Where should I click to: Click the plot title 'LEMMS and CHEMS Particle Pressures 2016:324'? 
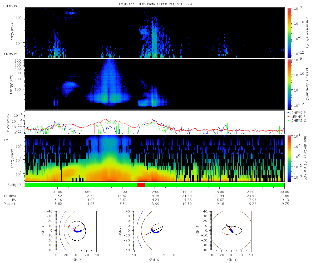pos(155,4)
